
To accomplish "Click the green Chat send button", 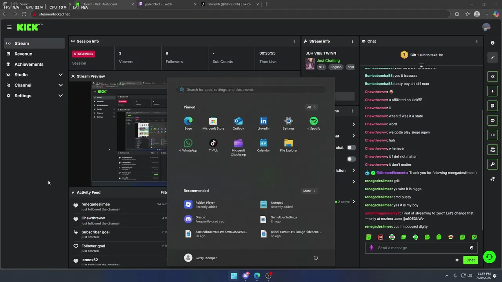I will [x=471, y=260].
